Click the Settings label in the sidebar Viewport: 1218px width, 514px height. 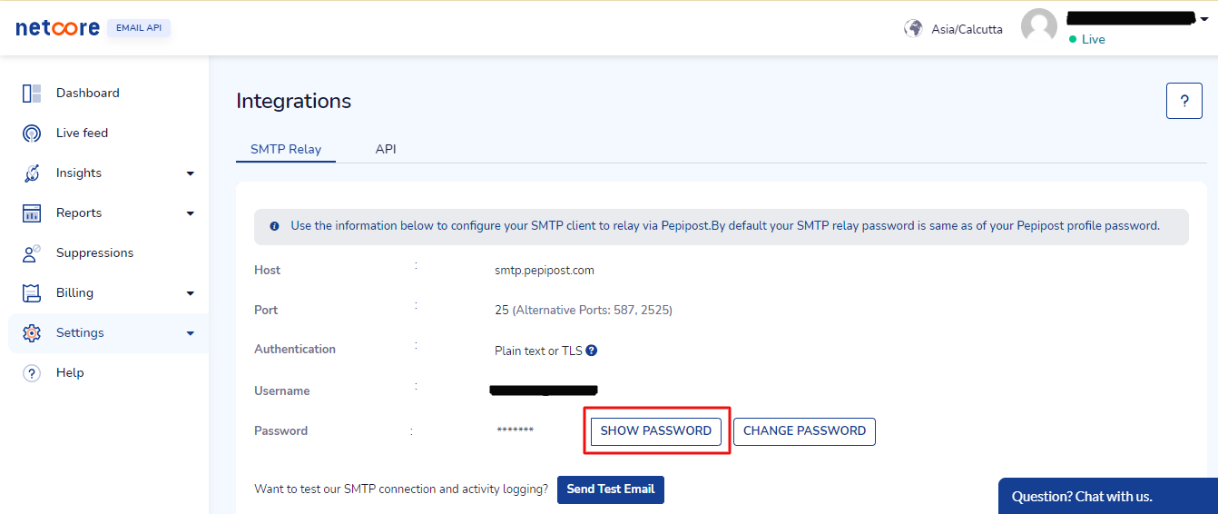(80, 333)
